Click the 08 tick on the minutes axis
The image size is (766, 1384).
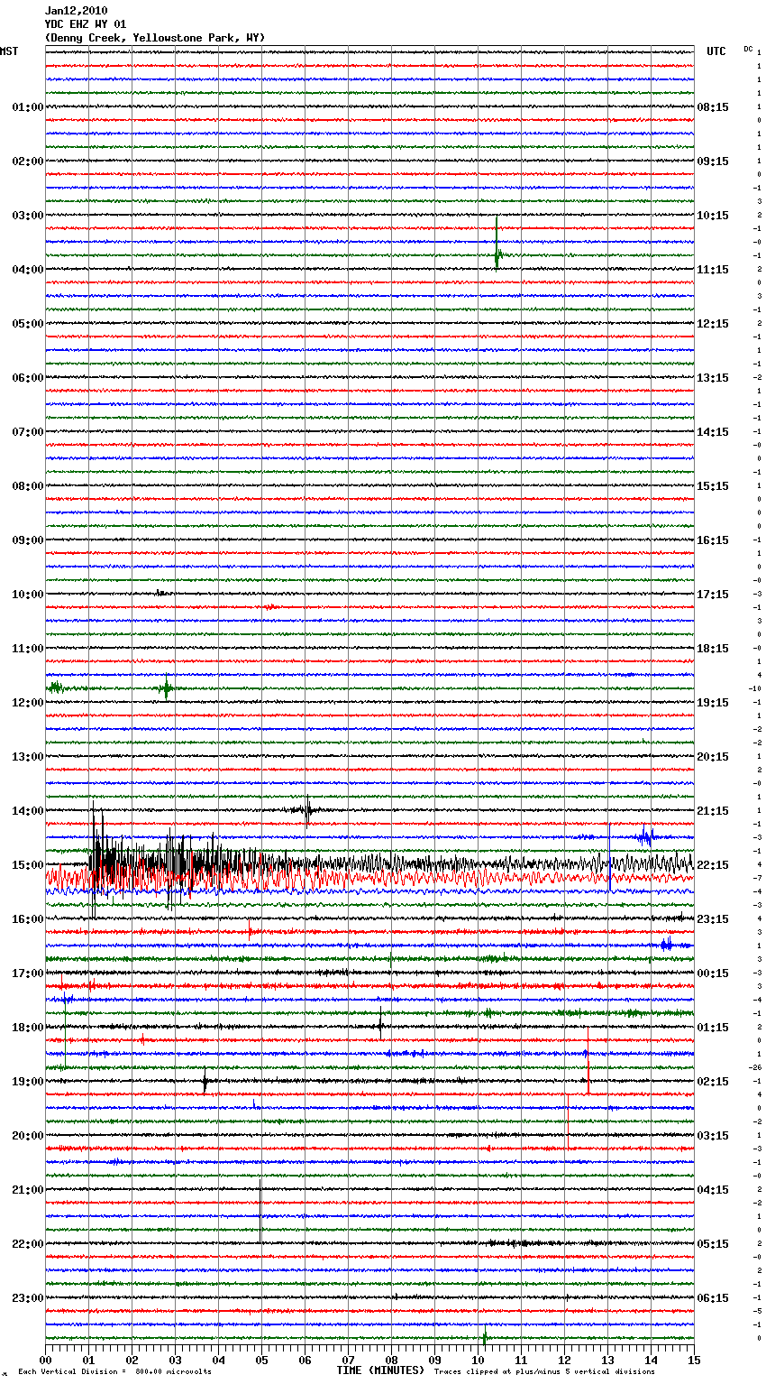coord(391,1361)
